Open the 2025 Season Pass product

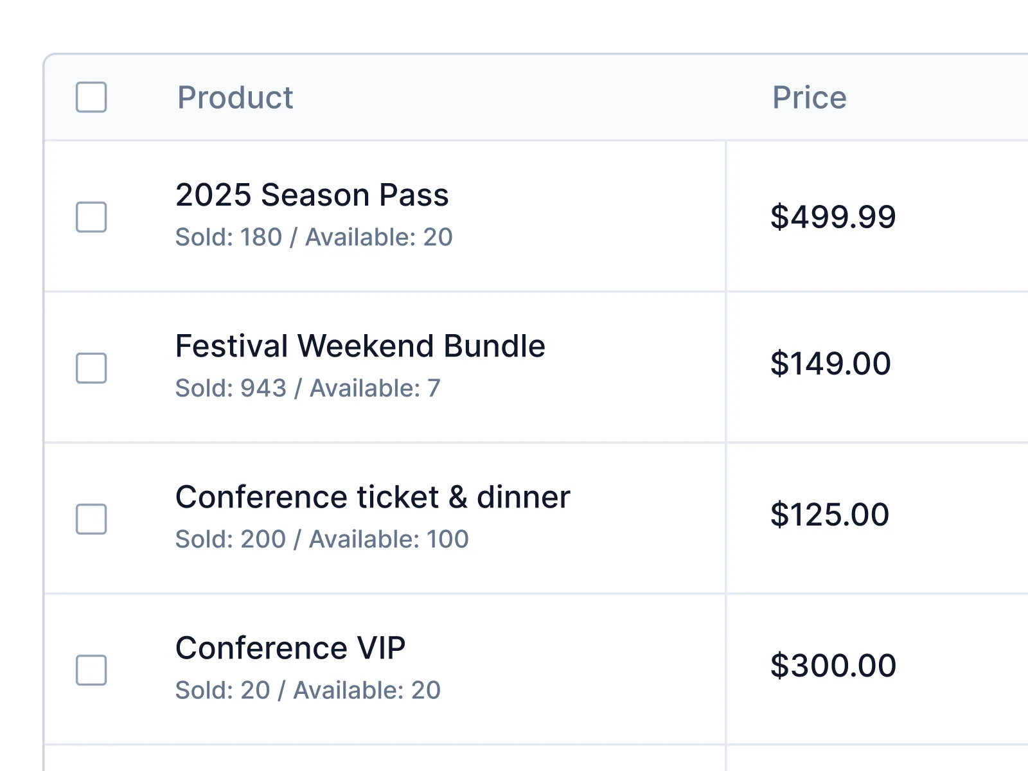point(312,195)
